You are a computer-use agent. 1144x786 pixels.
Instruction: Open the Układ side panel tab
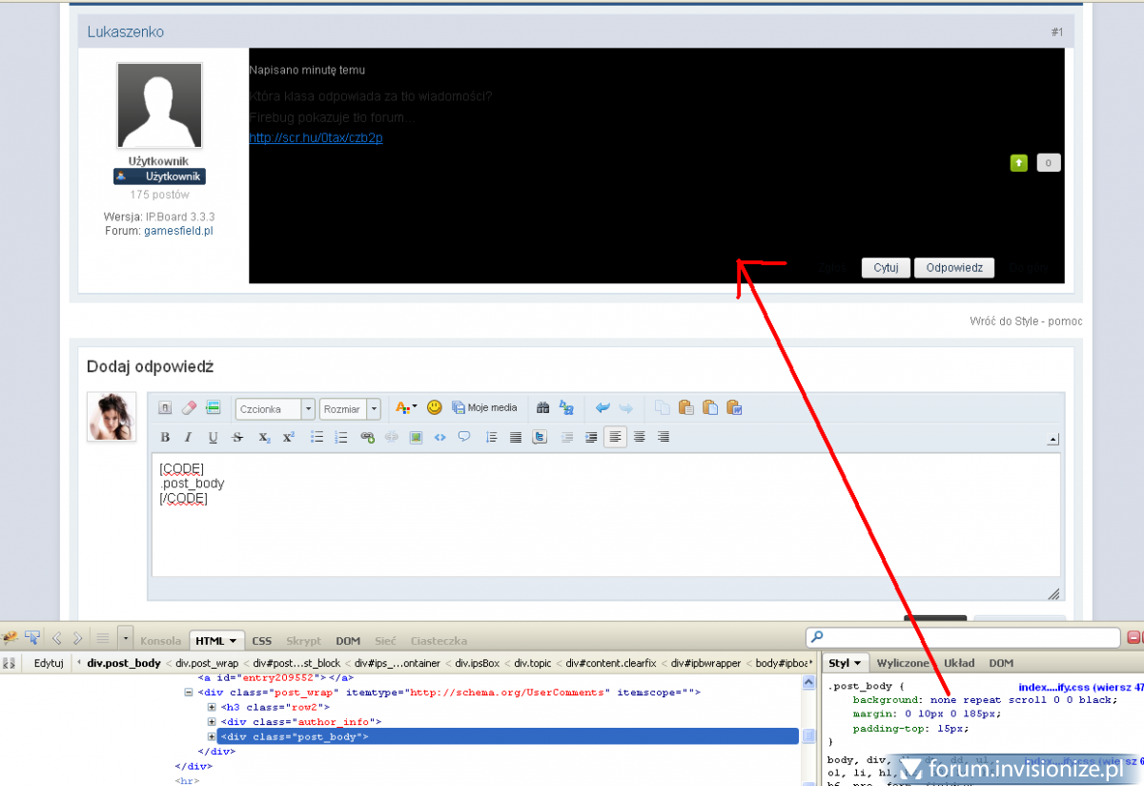click(958, 663)
